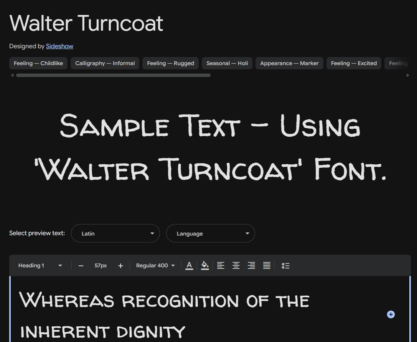
Task: Align text left
Action: coord(221,265)
